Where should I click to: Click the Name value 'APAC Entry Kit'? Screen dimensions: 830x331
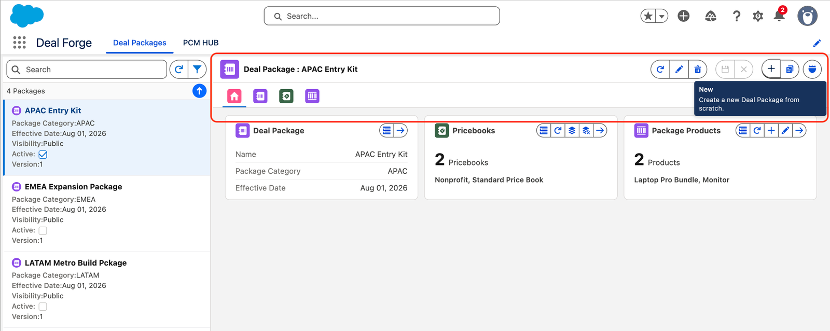point(381,154)
